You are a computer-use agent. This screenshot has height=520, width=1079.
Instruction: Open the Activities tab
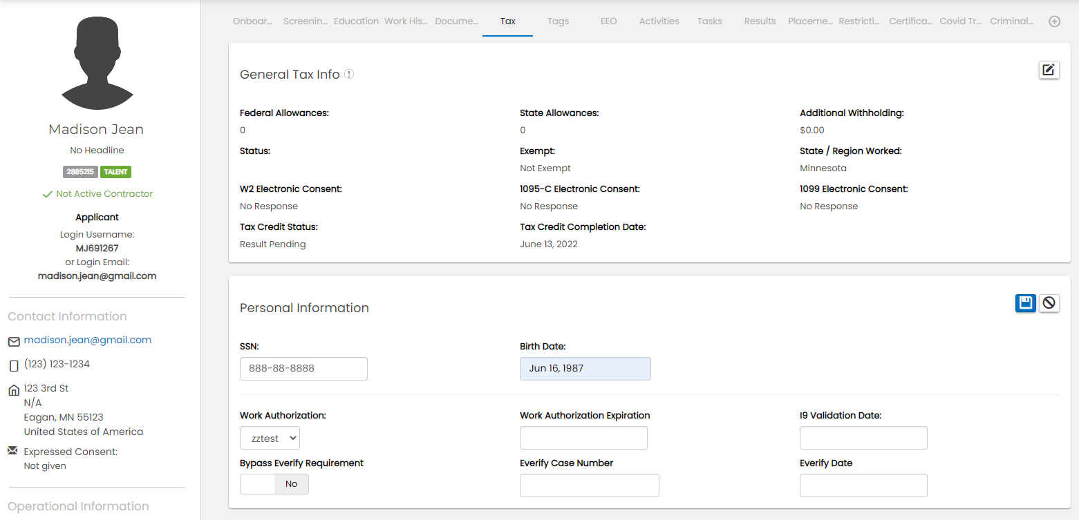click(x=659, y=21)
